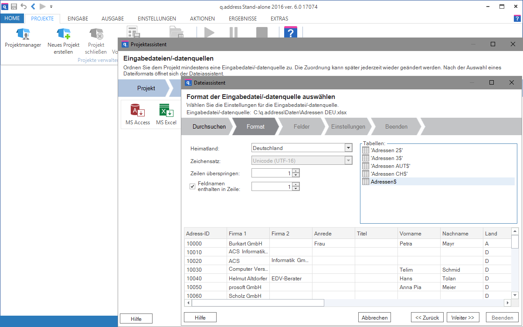523x327 pixels.
Task: Open the Heimatland dropdown
Action: pyautogui.click(x=348, y=148)
